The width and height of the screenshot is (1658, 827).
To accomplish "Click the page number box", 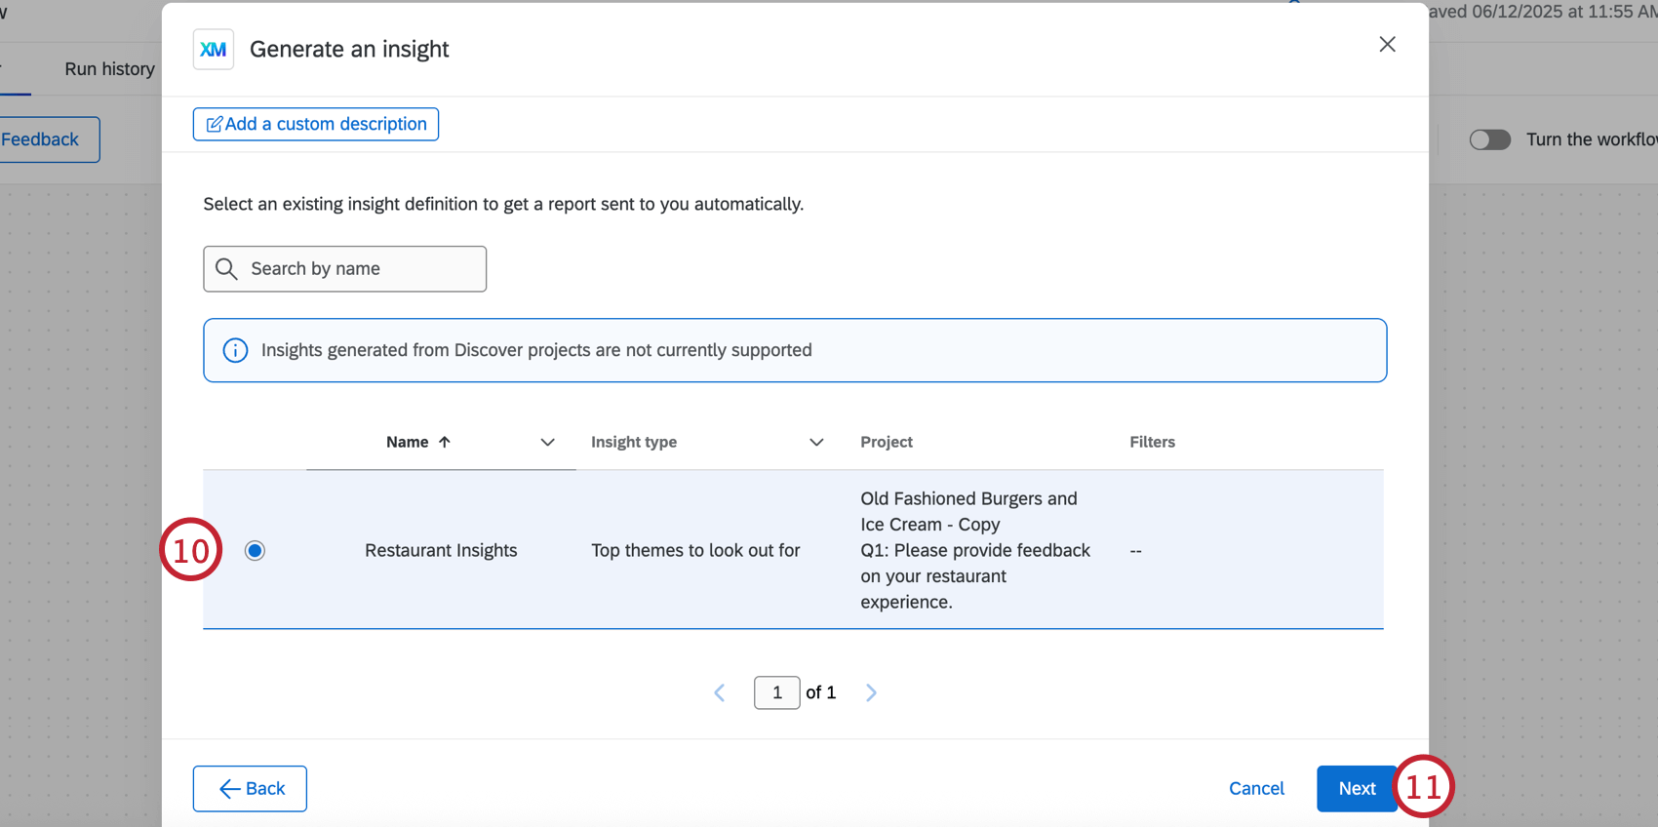I will tap(777, 692).
